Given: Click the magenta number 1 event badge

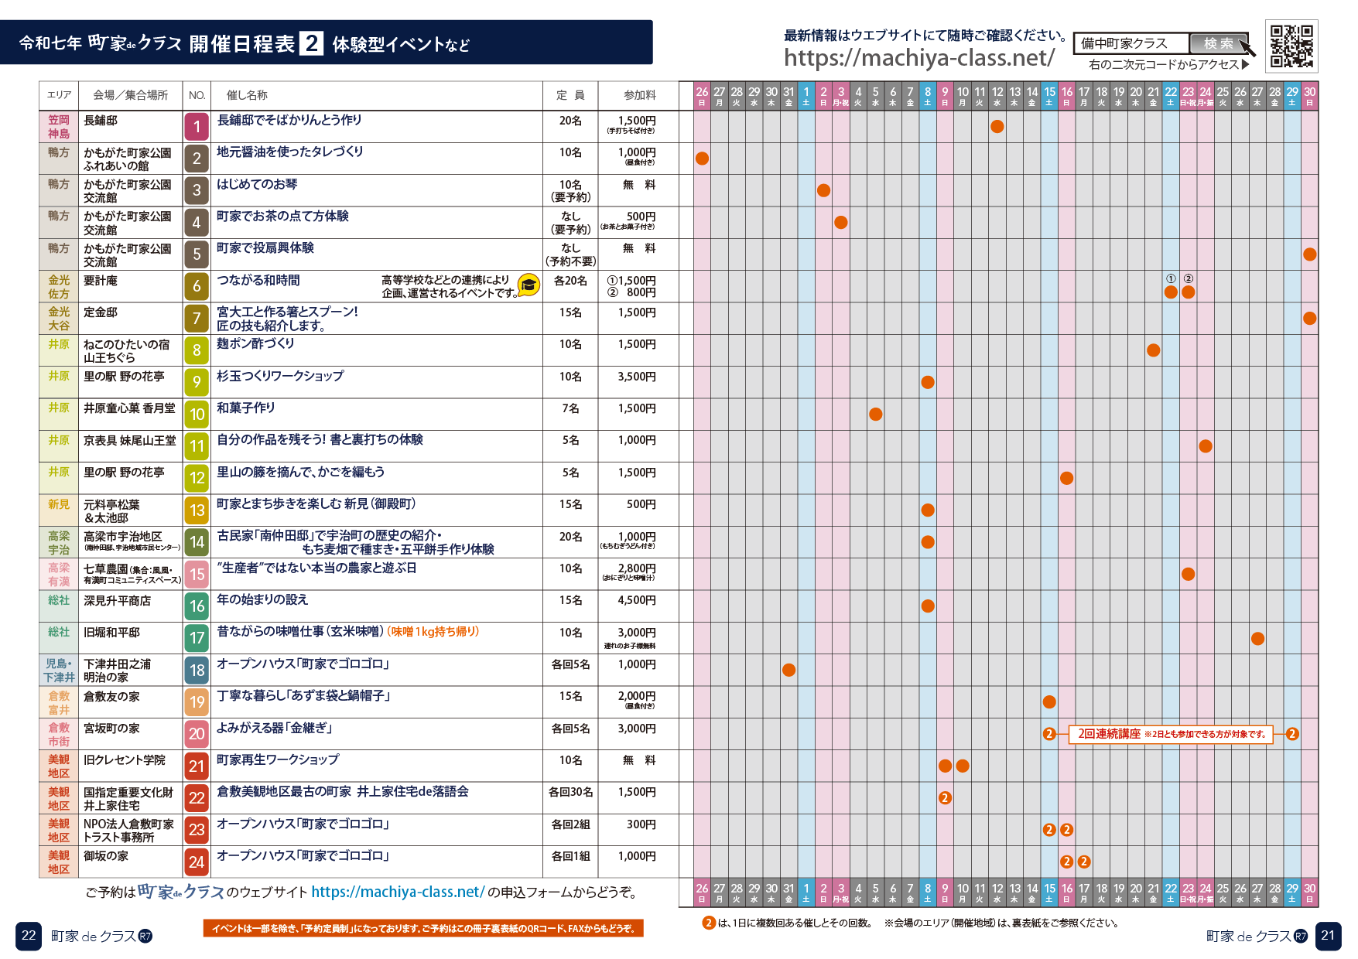Looking at the screenshot, I should pyautogui.click(x=197, y=127).
